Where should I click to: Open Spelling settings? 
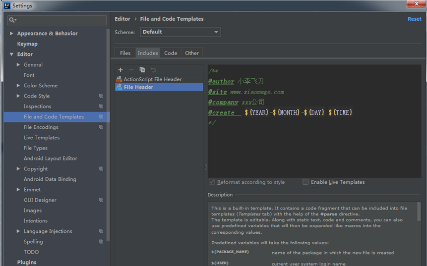pyautogui.click(x=33, y=242)
